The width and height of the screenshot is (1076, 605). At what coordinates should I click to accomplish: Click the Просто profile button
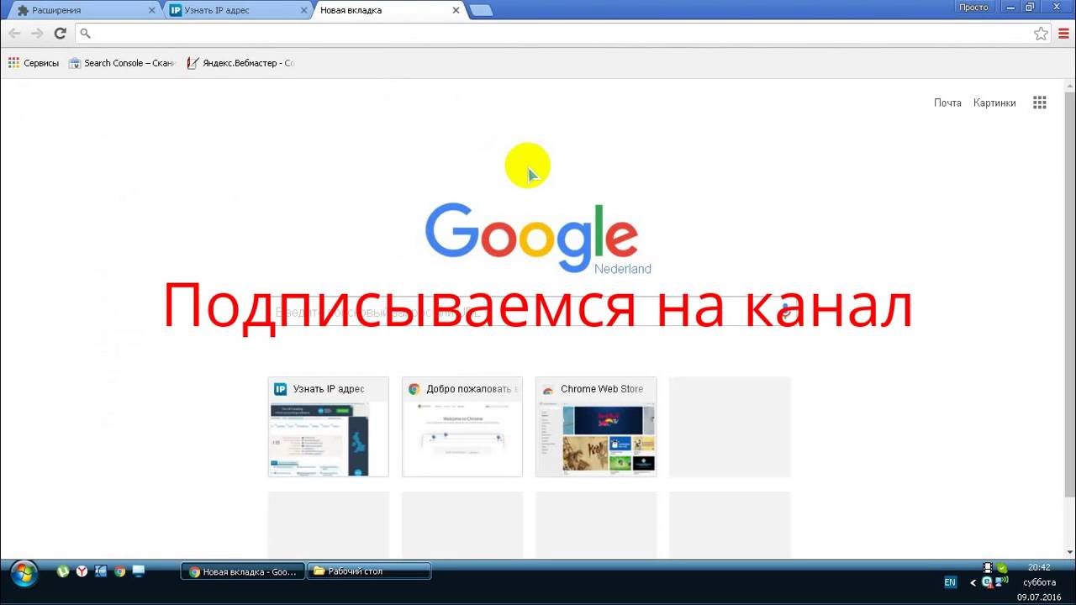tap(974, 7)
